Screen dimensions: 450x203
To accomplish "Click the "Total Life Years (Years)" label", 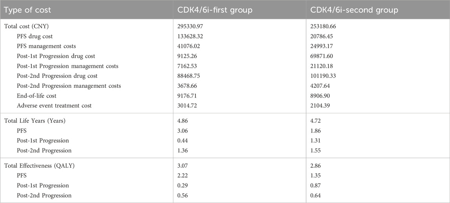I will (x=35, y=121).
